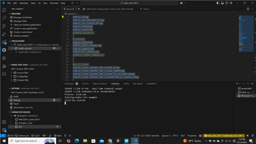Expand the build sysbuild node

[12, 48]
